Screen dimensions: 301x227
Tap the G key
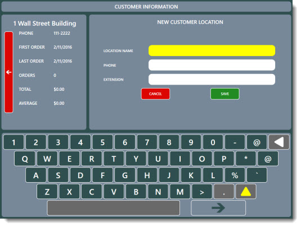tap(125, 175)
